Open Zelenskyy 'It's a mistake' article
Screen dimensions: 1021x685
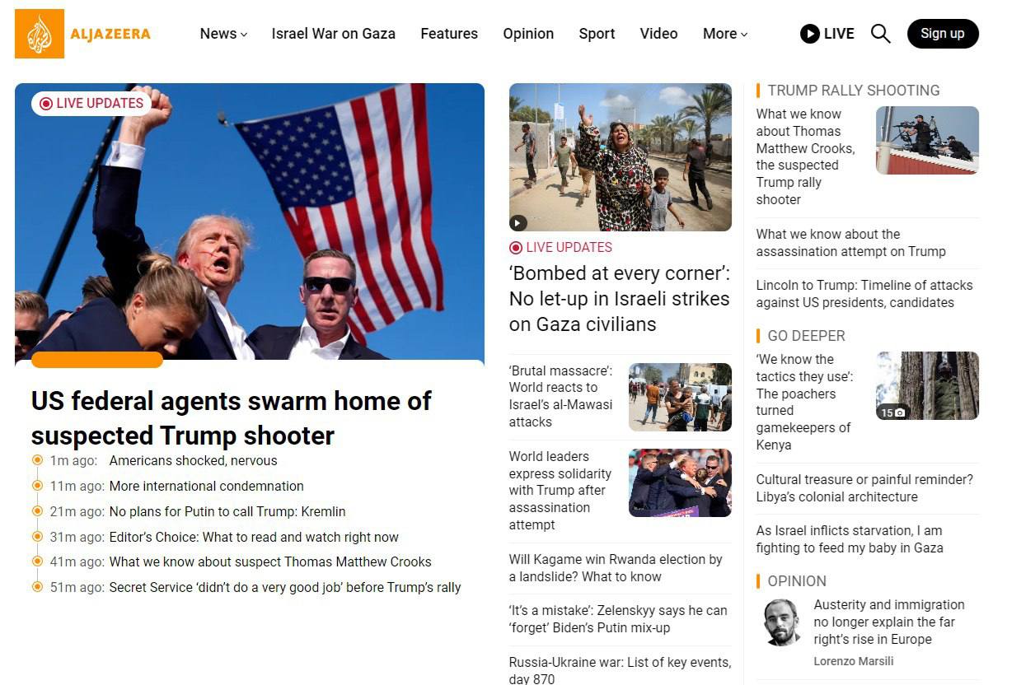618,619
